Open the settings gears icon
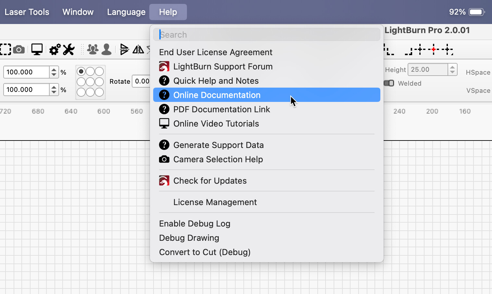The image size is (492, 294). click(x=54, y=49)
